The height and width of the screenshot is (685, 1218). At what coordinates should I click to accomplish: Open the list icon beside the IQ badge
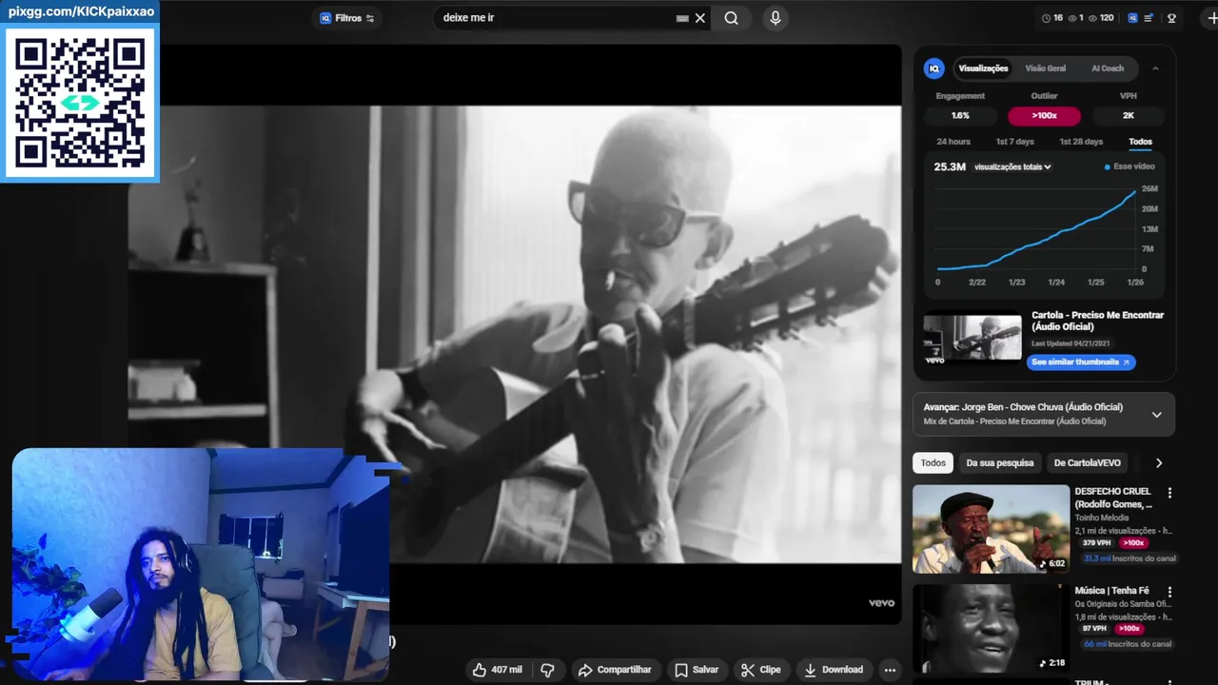pyautogui.click(x=1149, y=18)
